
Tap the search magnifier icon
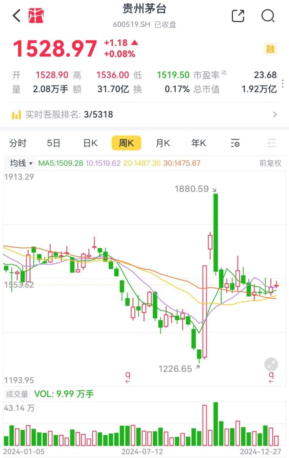(x=268, y=16)
